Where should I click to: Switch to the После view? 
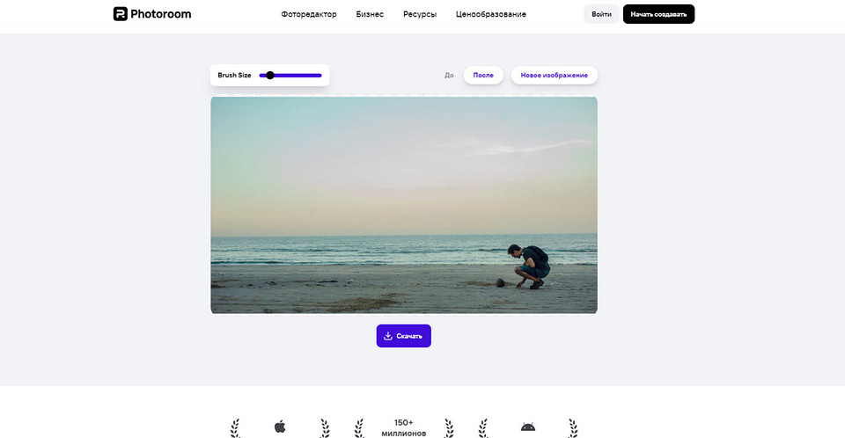coord(483,76)
